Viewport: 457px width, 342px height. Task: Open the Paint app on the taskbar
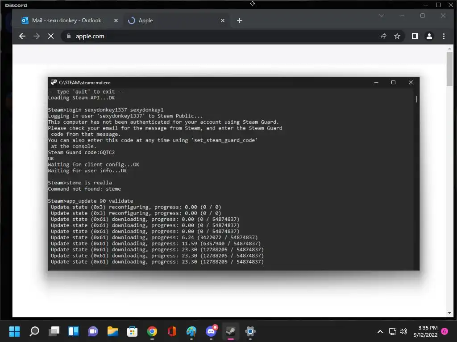(x=191, y=331)
